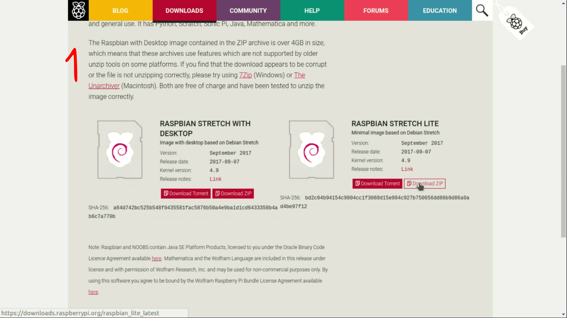The height and width of the screenshot is (318, 567).
Task: Follow the 7Zip link
Action: click(x=245, y=75)
